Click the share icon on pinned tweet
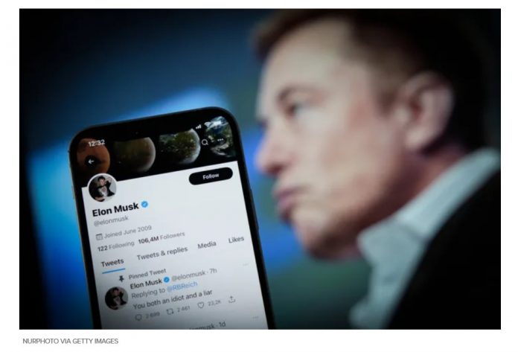518x352 pixels. [231, 299]
